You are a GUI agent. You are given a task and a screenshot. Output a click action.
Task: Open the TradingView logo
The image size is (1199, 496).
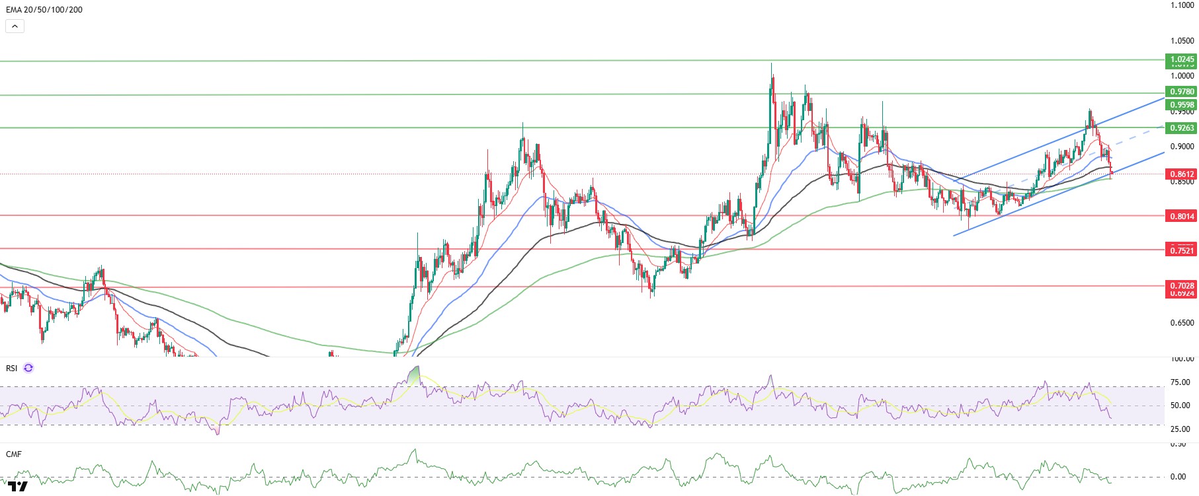[18, 487]
